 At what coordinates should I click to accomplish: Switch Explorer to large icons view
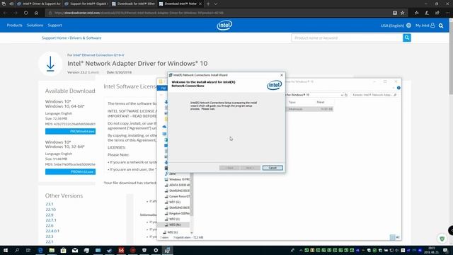click(x=398, y=237)
